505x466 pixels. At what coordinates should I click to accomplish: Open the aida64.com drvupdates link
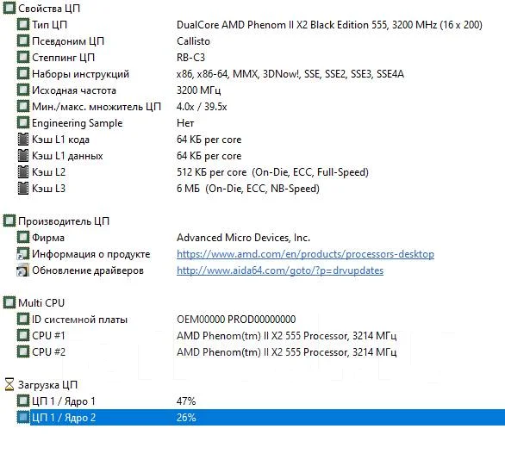pos(280,270)
